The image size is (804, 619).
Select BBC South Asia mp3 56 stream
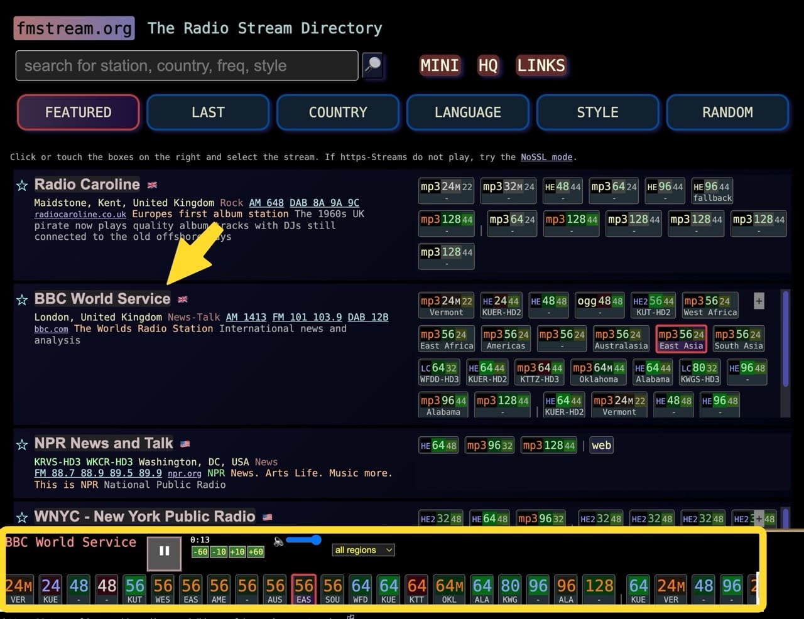click(739, 338)
